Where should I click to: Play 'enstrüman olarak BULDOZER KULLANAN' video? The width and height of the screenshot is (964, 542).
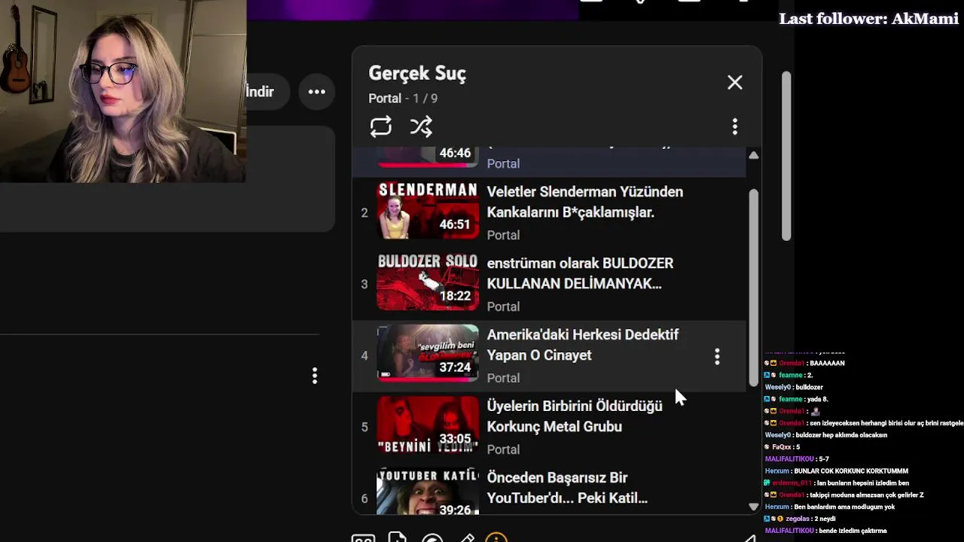tap(580, 273)
